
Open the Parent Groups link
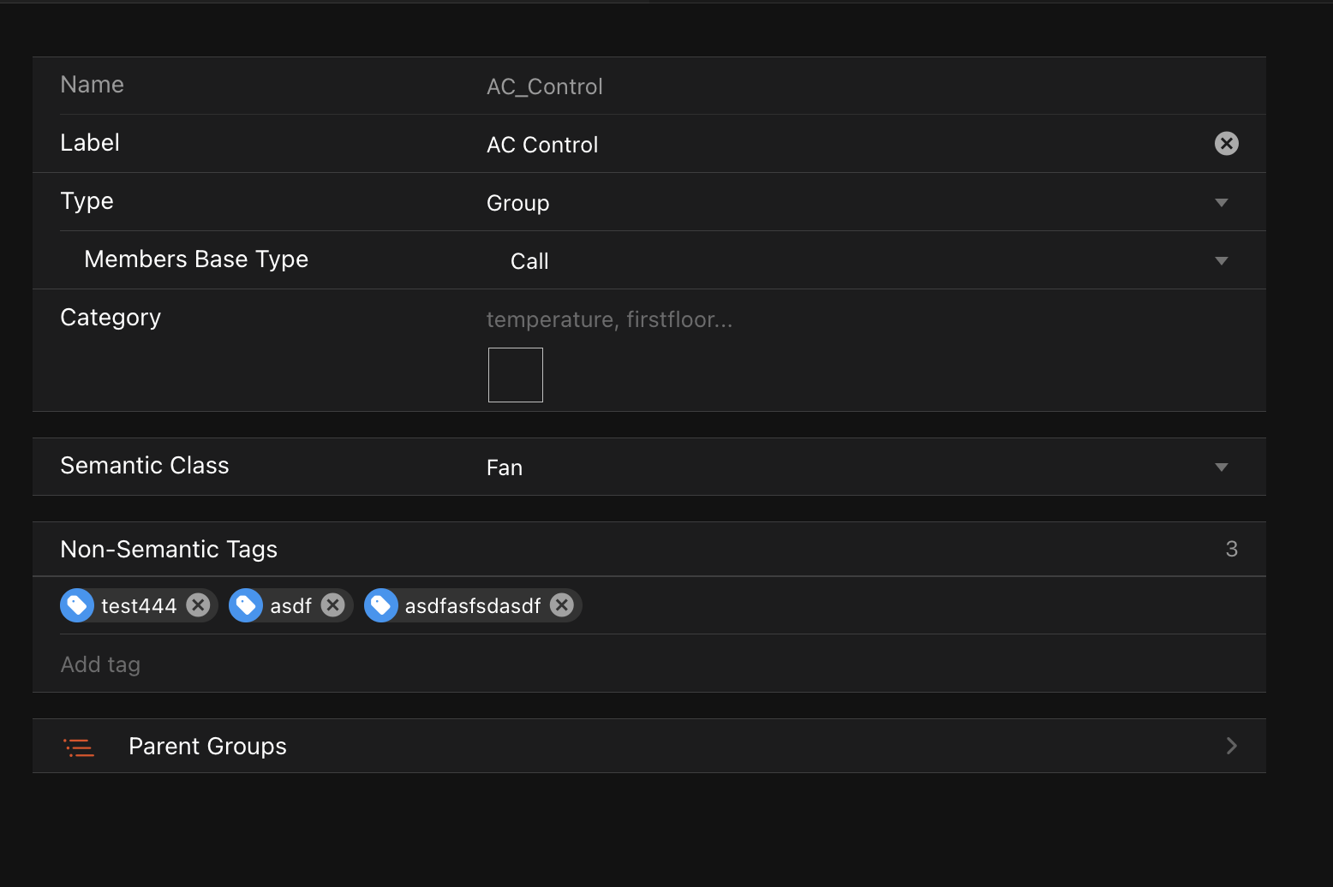click(x=649, y=746)
